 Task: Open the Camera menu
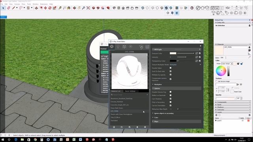point(17,4)
